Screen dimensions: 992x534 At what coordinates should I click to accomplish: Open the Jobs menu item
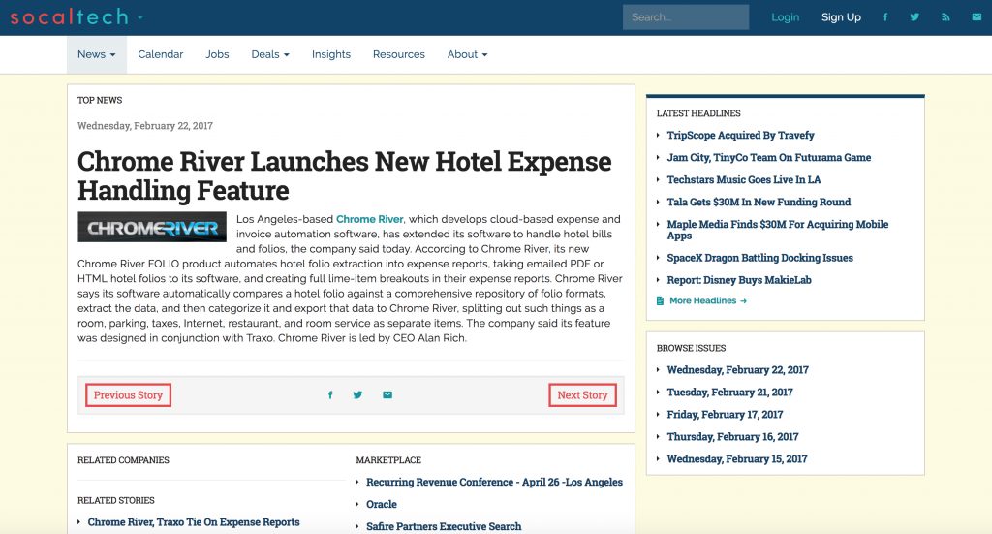[217, 54]
